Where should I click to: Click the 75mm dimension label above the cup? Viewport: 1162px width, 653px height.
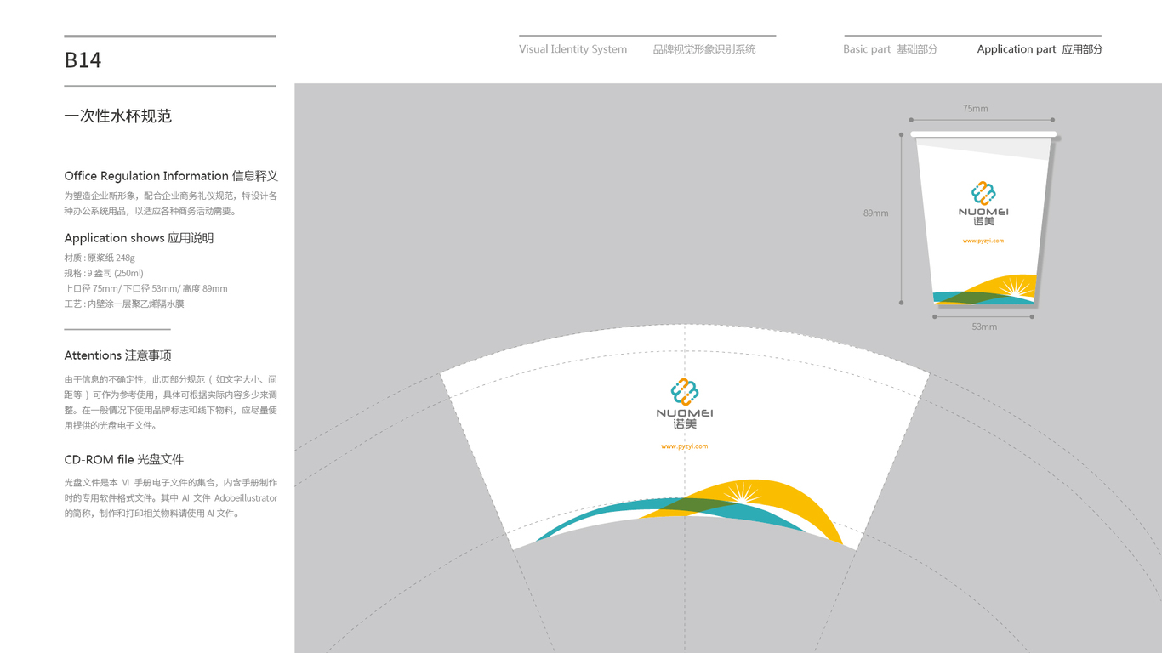976,109
